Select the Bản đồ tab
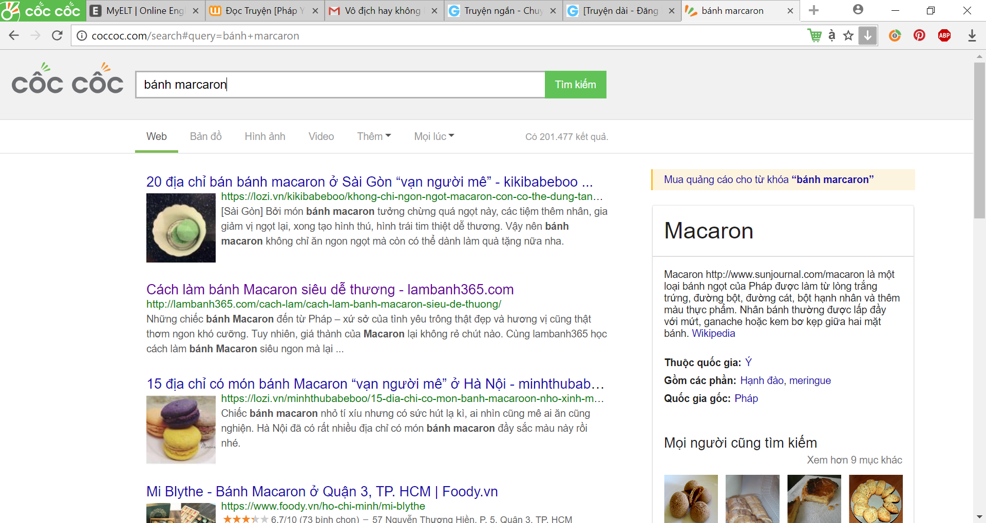The width and height of the screenshot is (986, 523). [205, 136]
